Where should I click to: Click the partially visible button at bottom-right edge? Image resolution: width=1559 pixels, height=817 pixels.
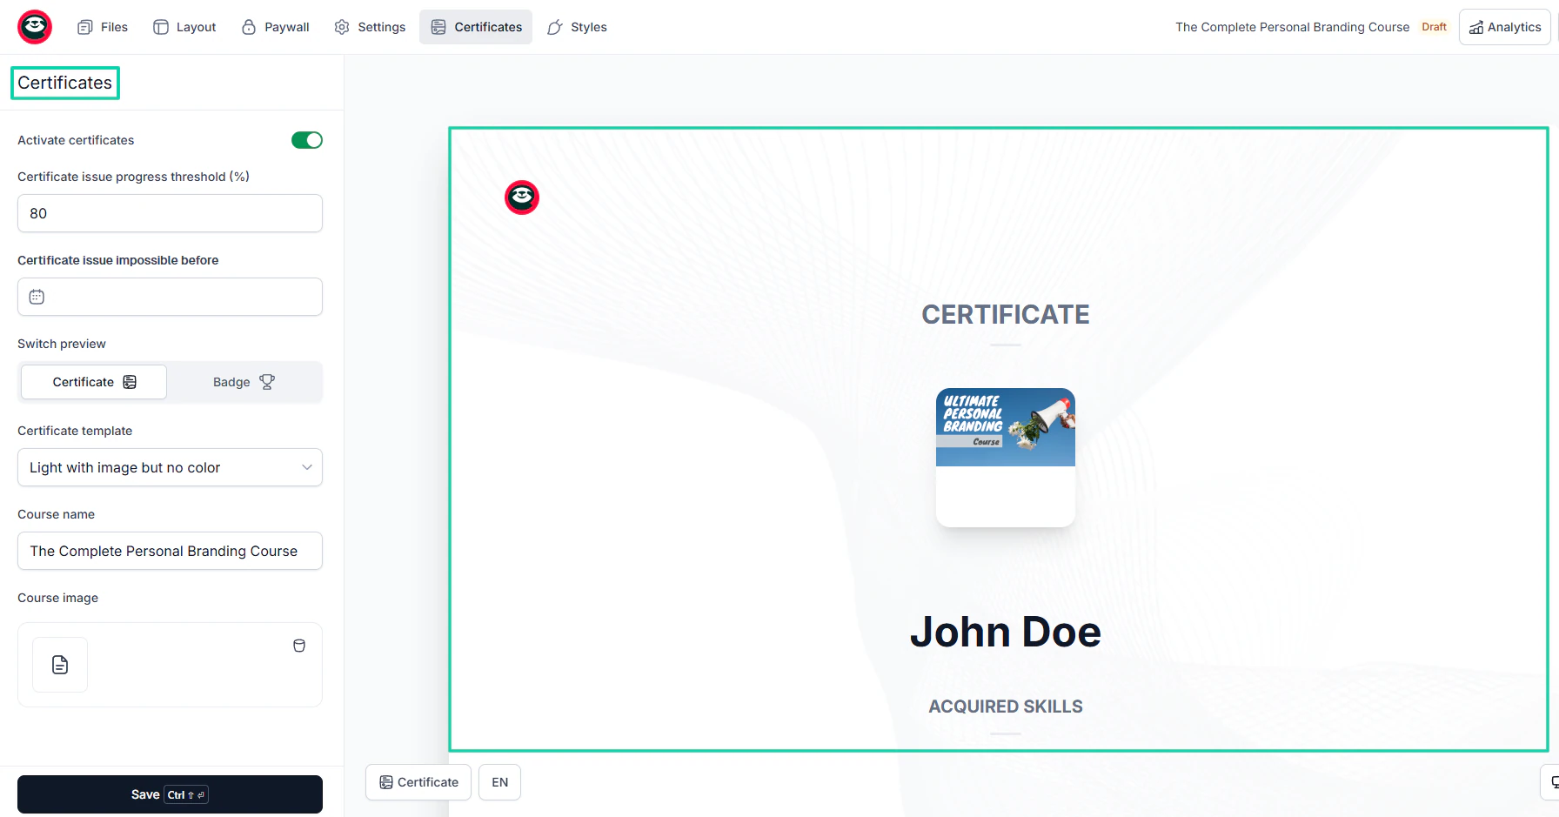1550,782
